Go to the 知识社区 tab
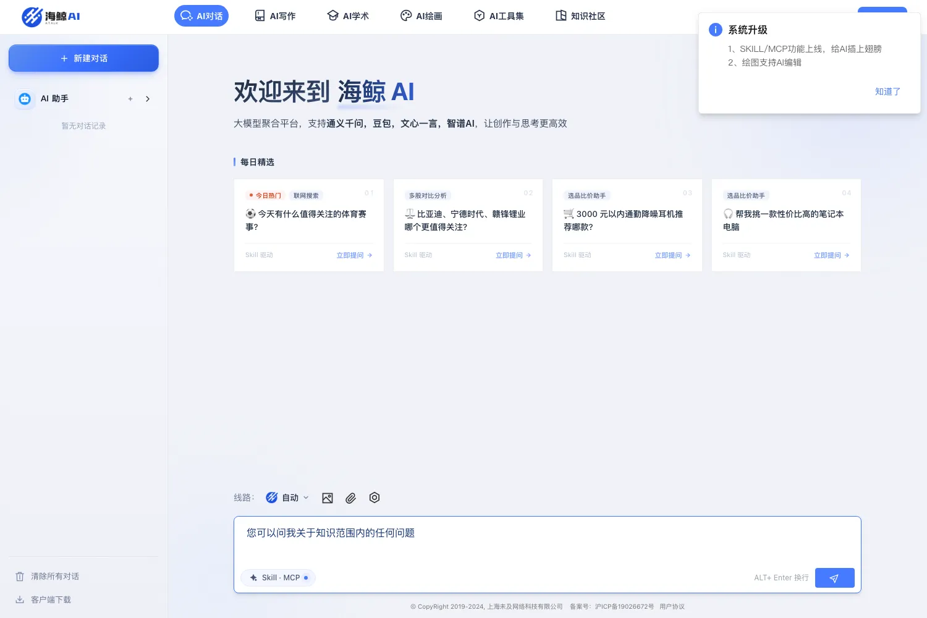Screen dimensions: 927x618 pyautogui.click(x=580, y=16)
